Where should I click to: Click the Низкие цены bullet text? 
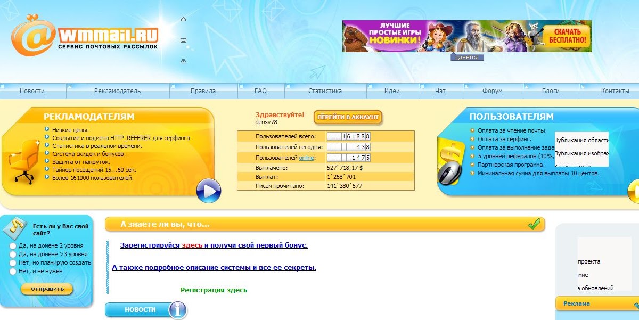(70, 130)
